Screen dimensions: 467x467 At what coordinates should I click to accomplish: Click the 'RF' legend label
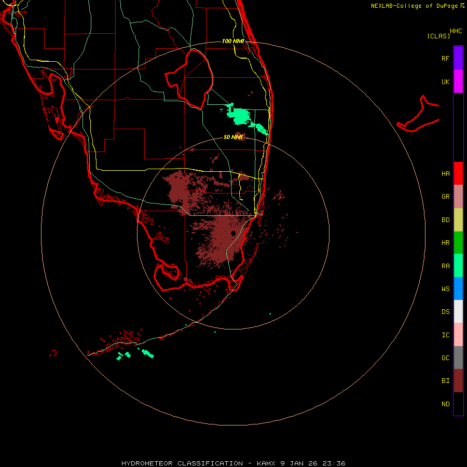[445, 58]
